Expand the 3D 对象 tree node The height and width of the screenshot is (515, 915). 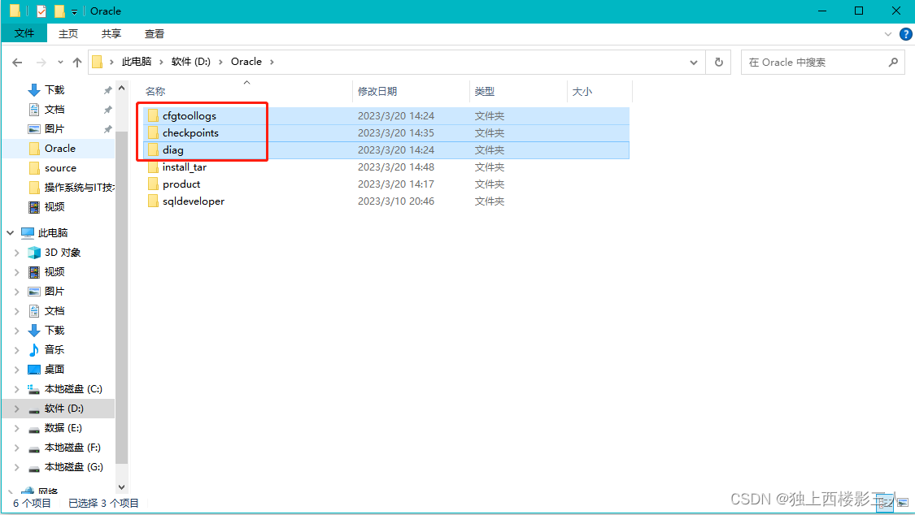tap(17, 253)
